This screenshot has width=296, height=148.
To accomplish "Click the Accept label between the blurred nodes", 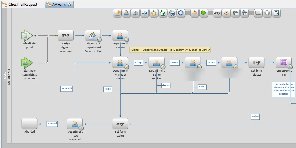I will tap(211, 63).
